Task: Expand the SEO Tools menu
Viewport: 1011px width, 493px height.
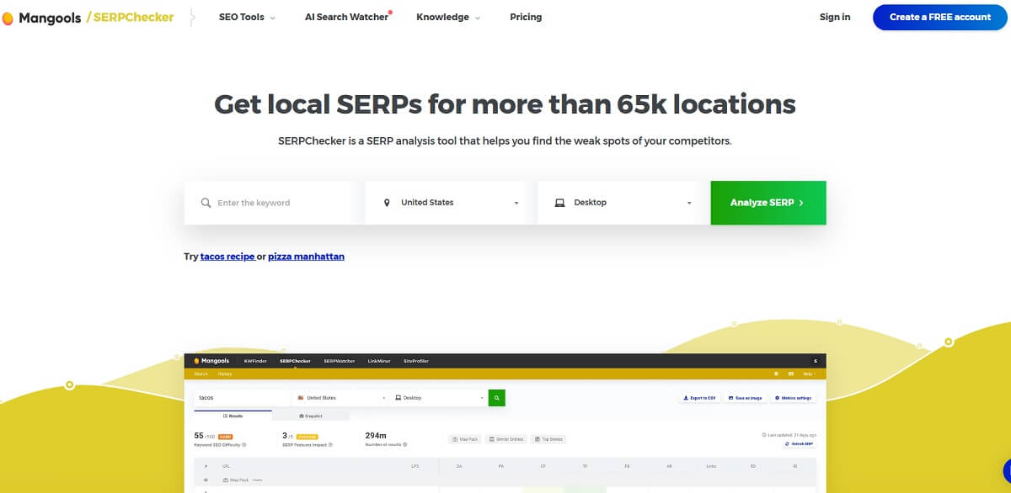Action: point(247,17)
